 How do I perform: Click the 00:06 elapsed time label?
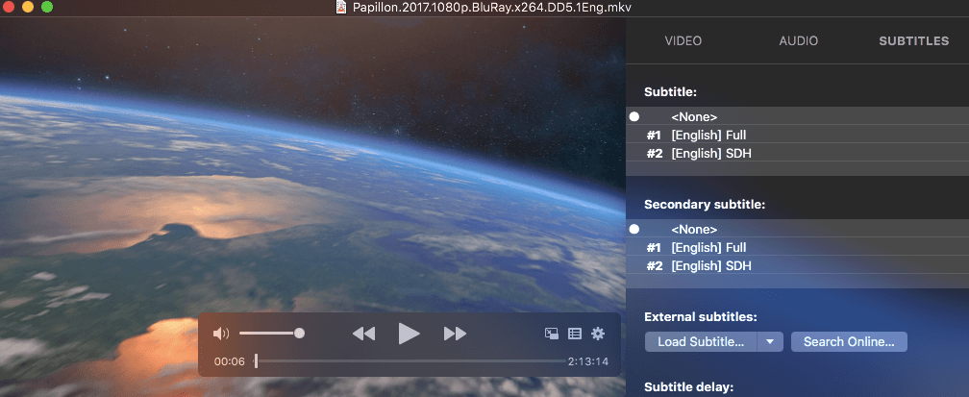230,361
